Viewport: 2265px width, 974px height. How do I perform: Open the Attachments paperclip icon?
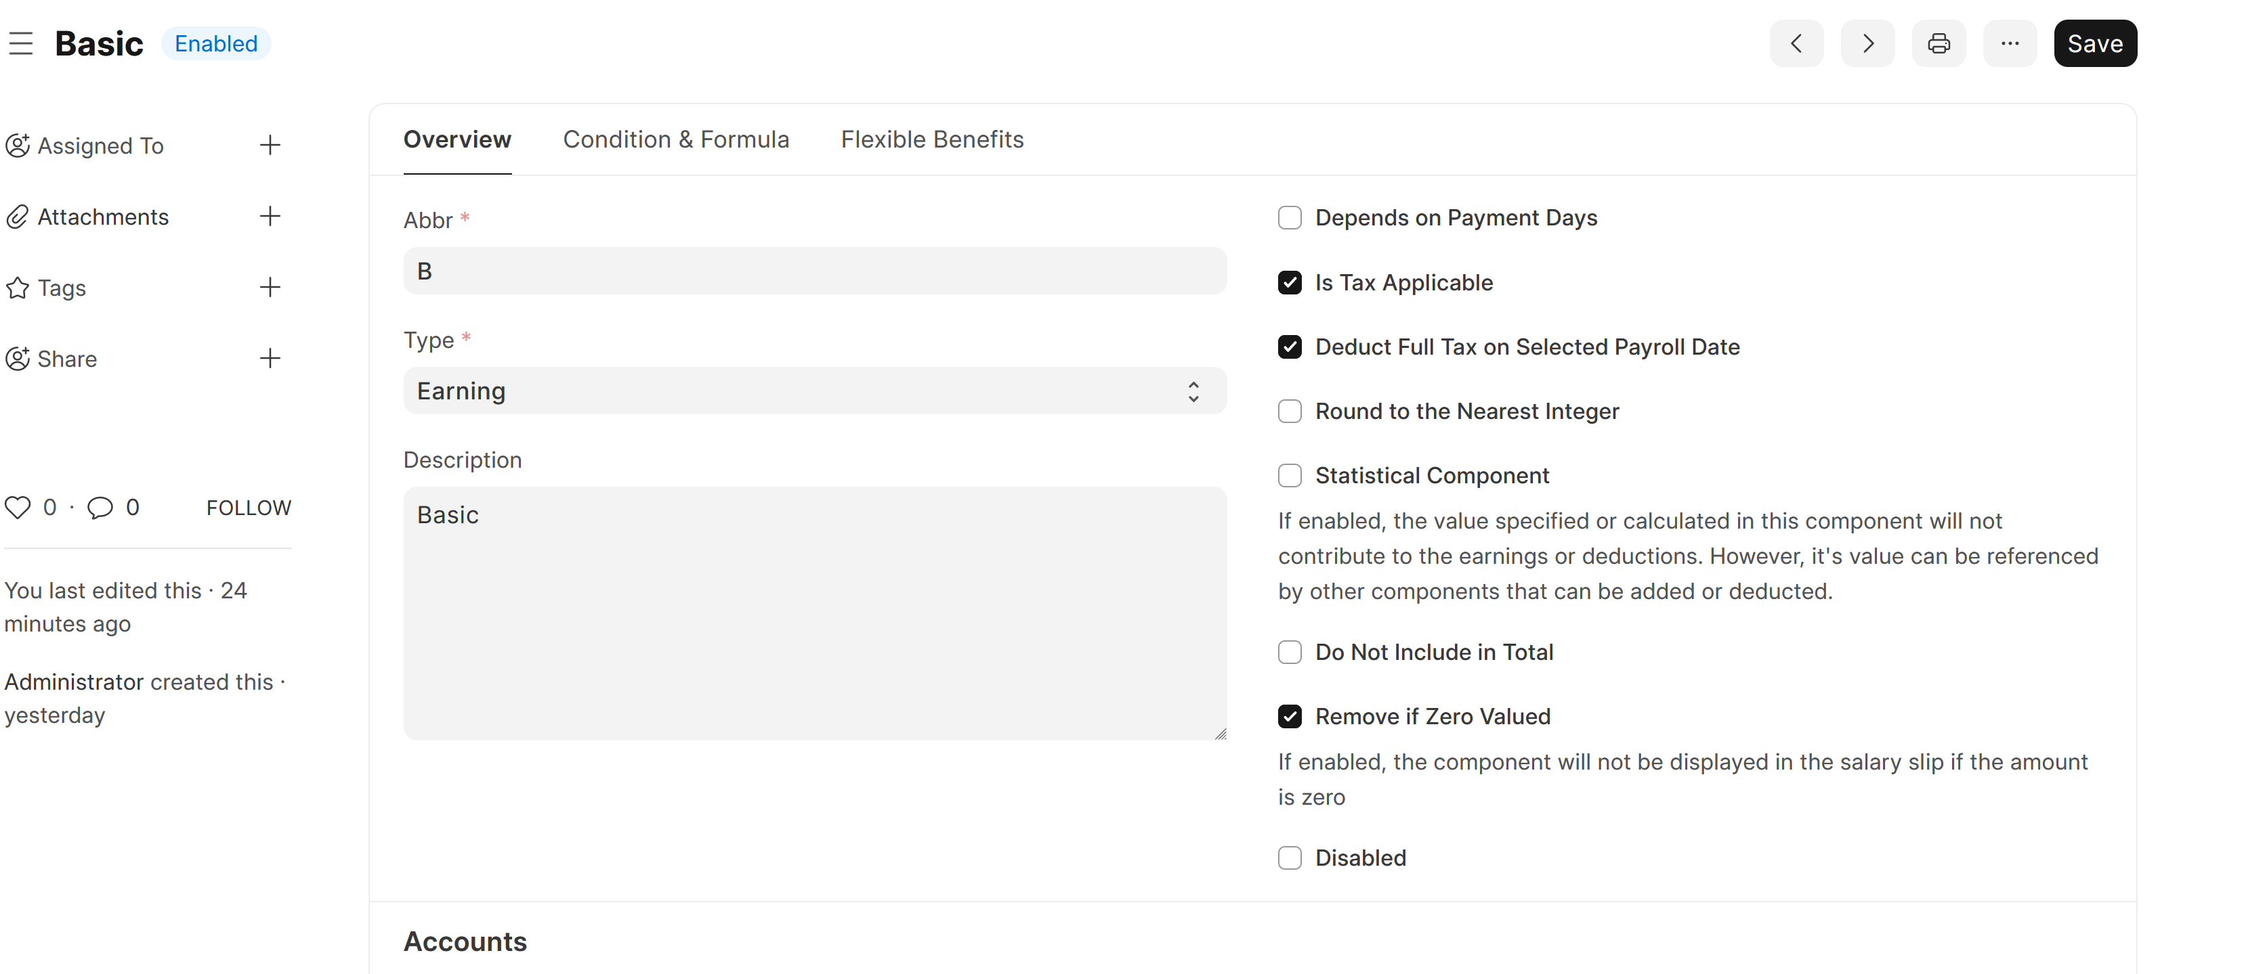tap(17, 216)
